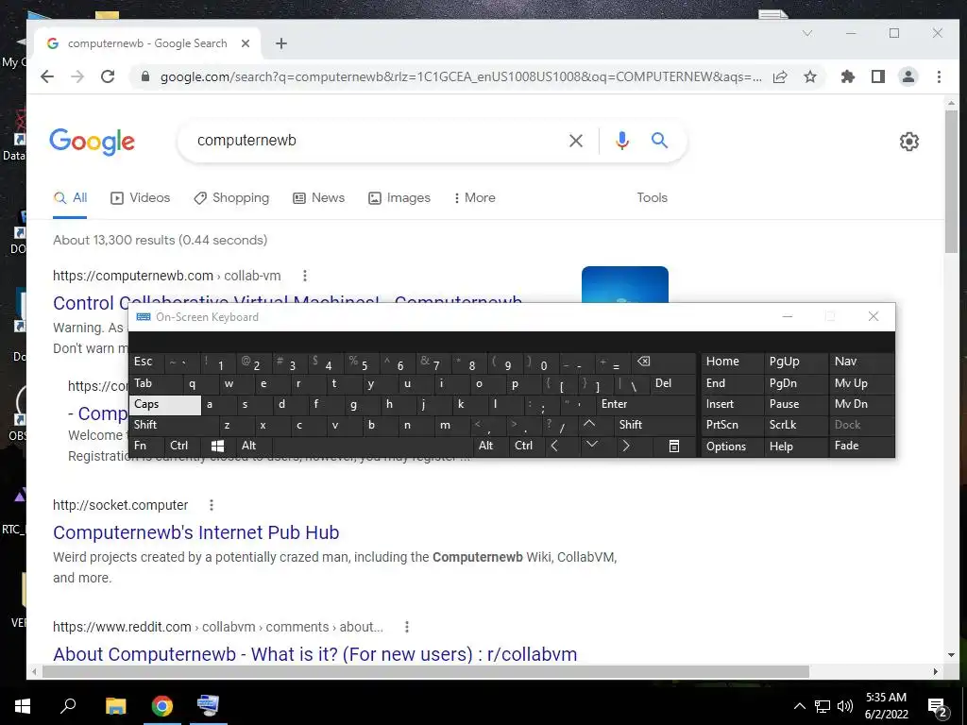This screenshot has width=967, height=725.
Task: Click the horizontal scrollbar of the page
Action: click(426, 671)
